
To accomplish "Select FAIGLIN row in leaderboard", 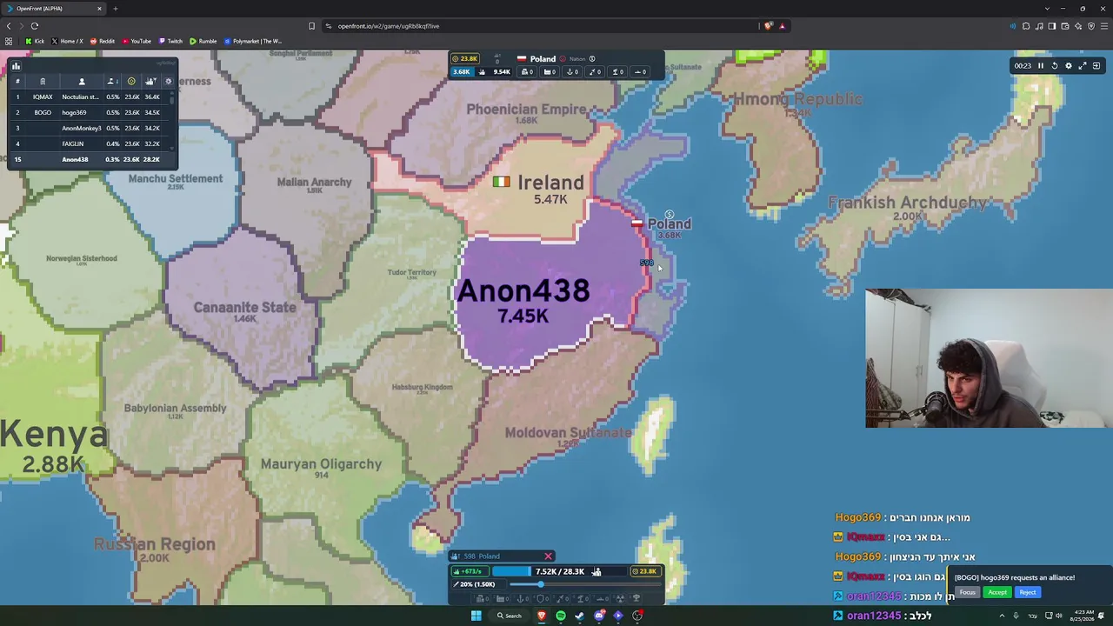I will [91, 143].
